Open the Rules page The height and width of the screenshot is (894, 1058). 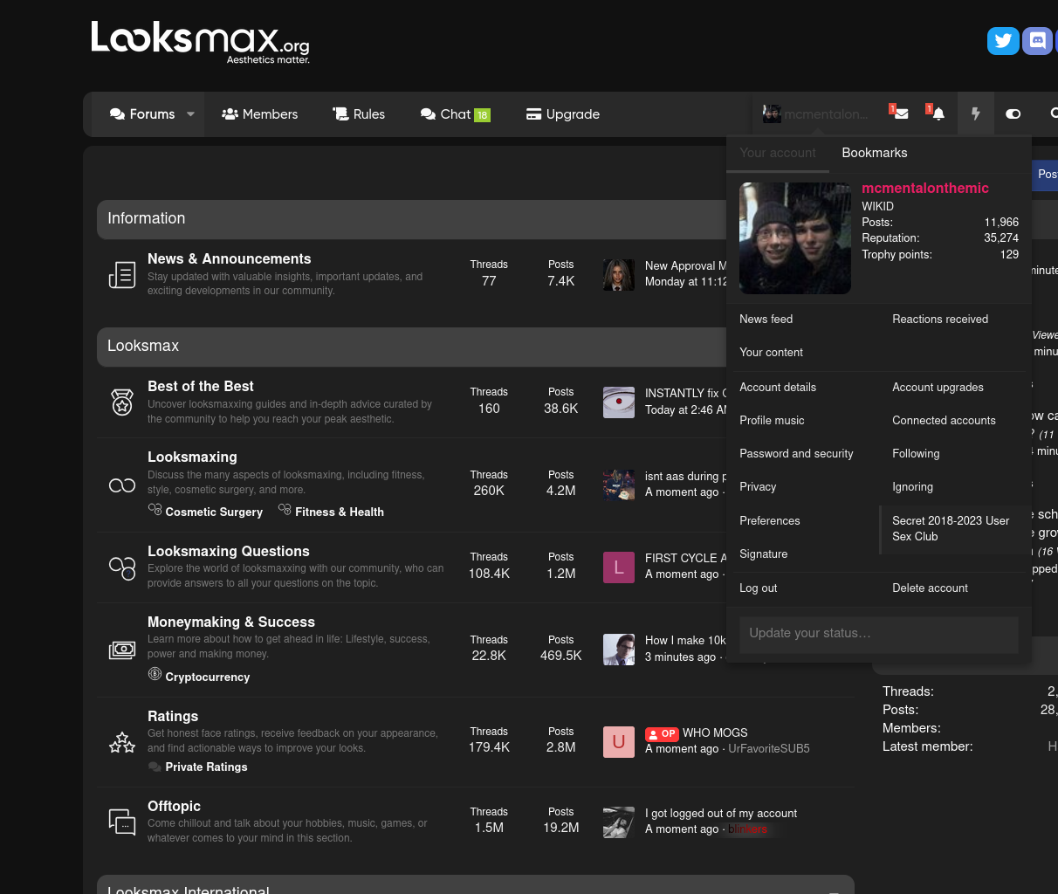[x=358, y=114]
